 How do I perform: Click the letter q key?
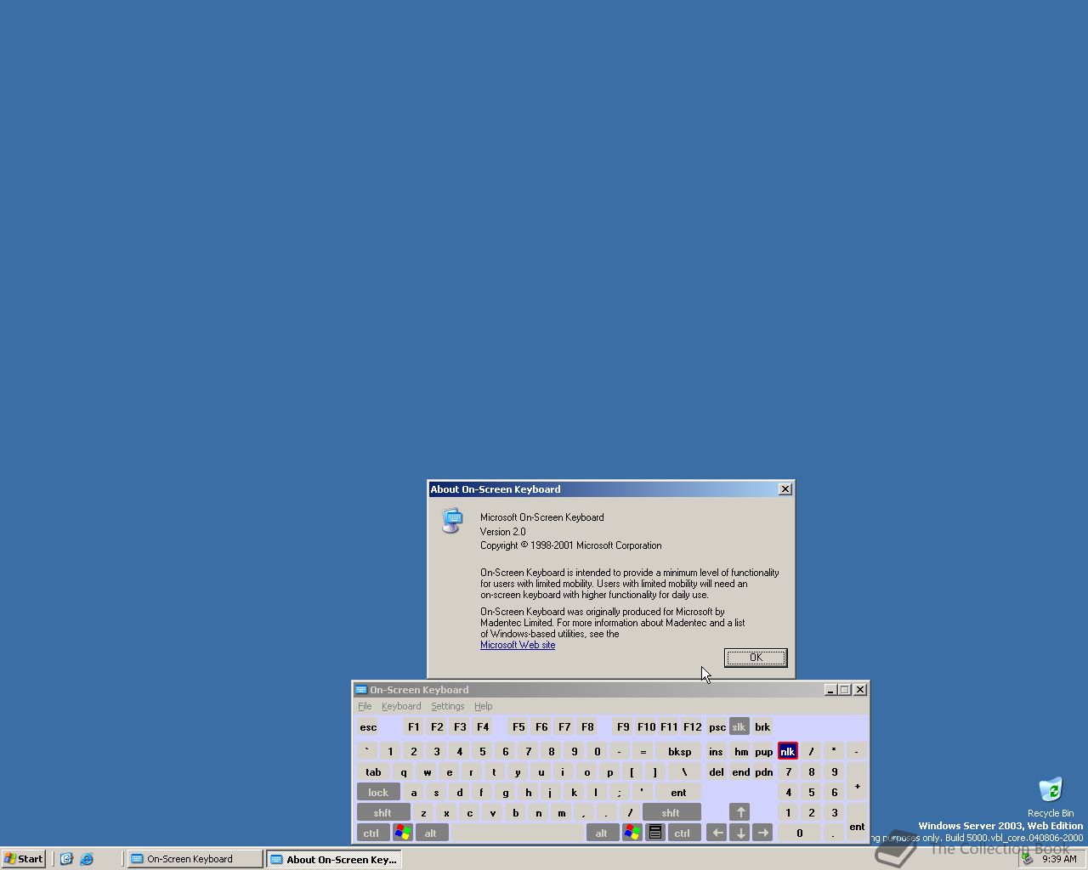(404, 771)
